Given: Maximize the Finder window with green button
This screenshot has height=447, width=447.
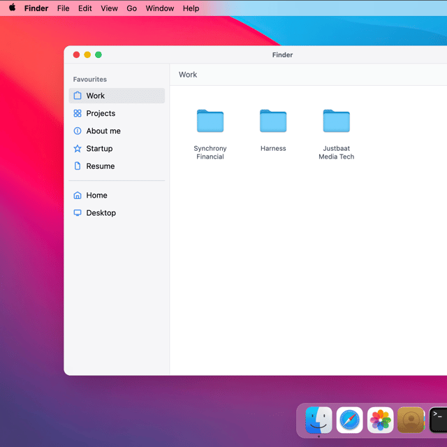Looking at the screenshot, I should (98, 54).
